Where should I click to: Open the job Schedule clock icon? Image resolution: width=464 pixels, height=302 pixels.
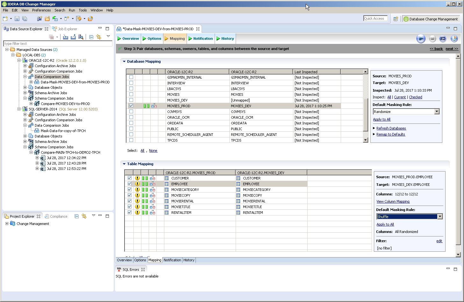(454, 39)
